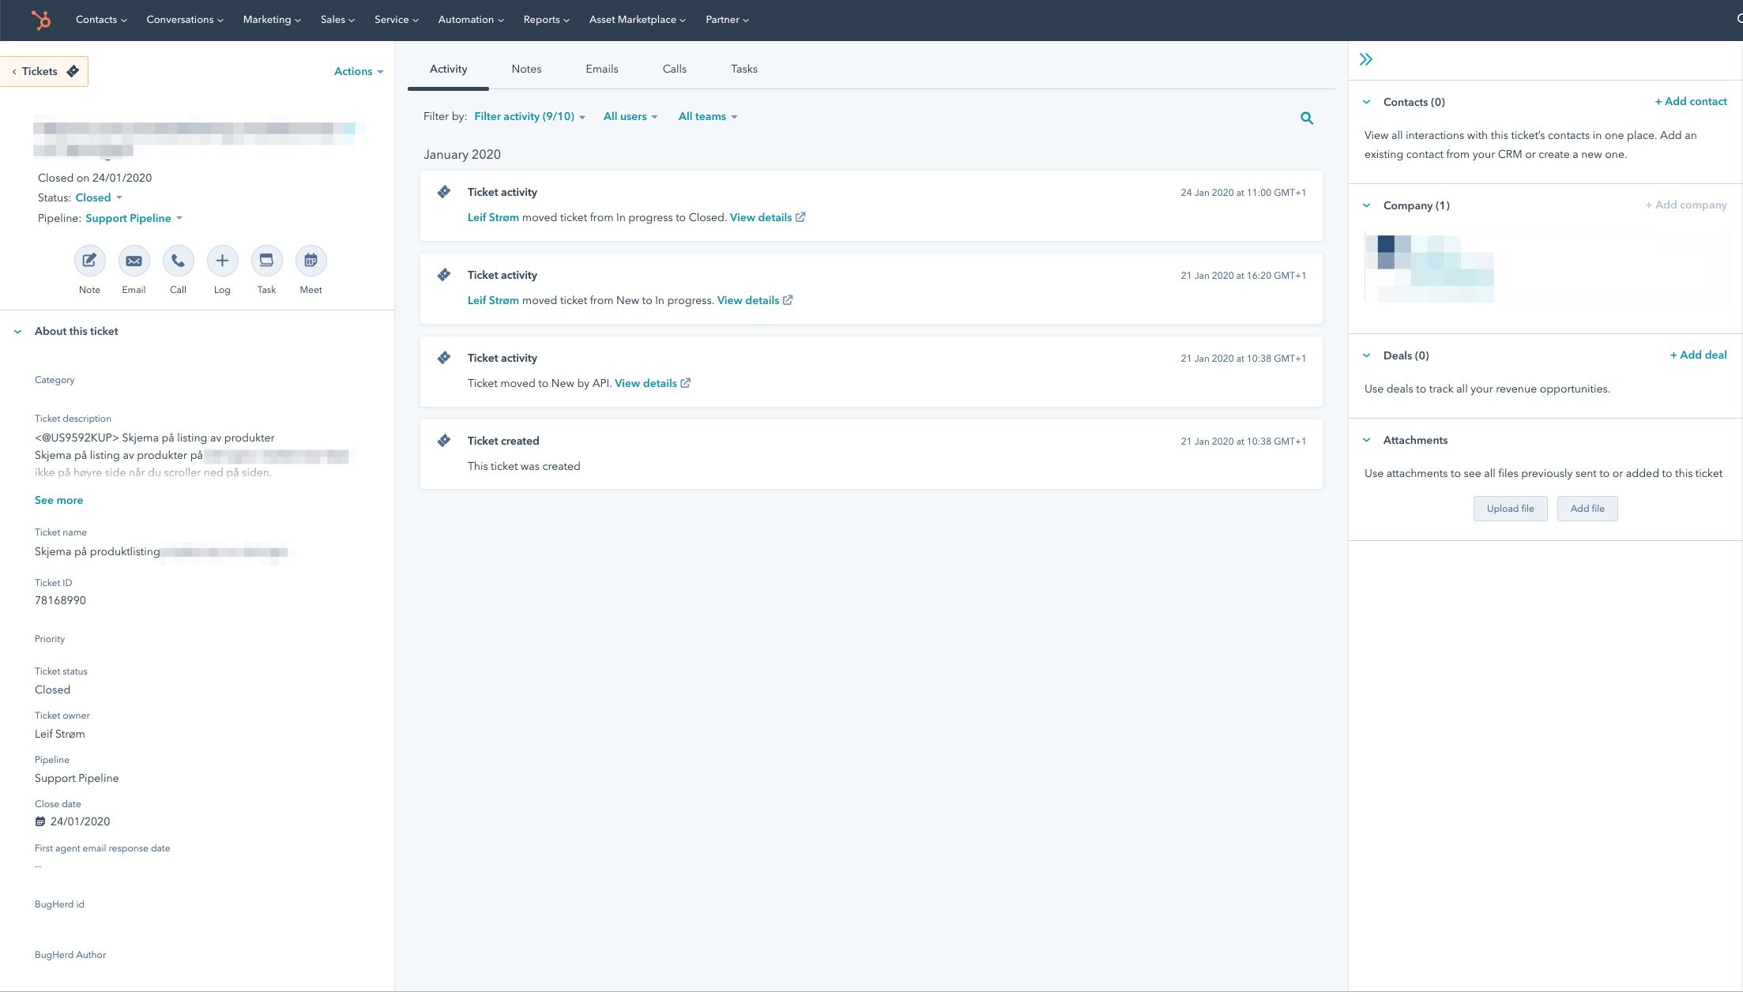Open external link icon for Closed activity
Screen dimensions: 1743x992
coord(800,217)
